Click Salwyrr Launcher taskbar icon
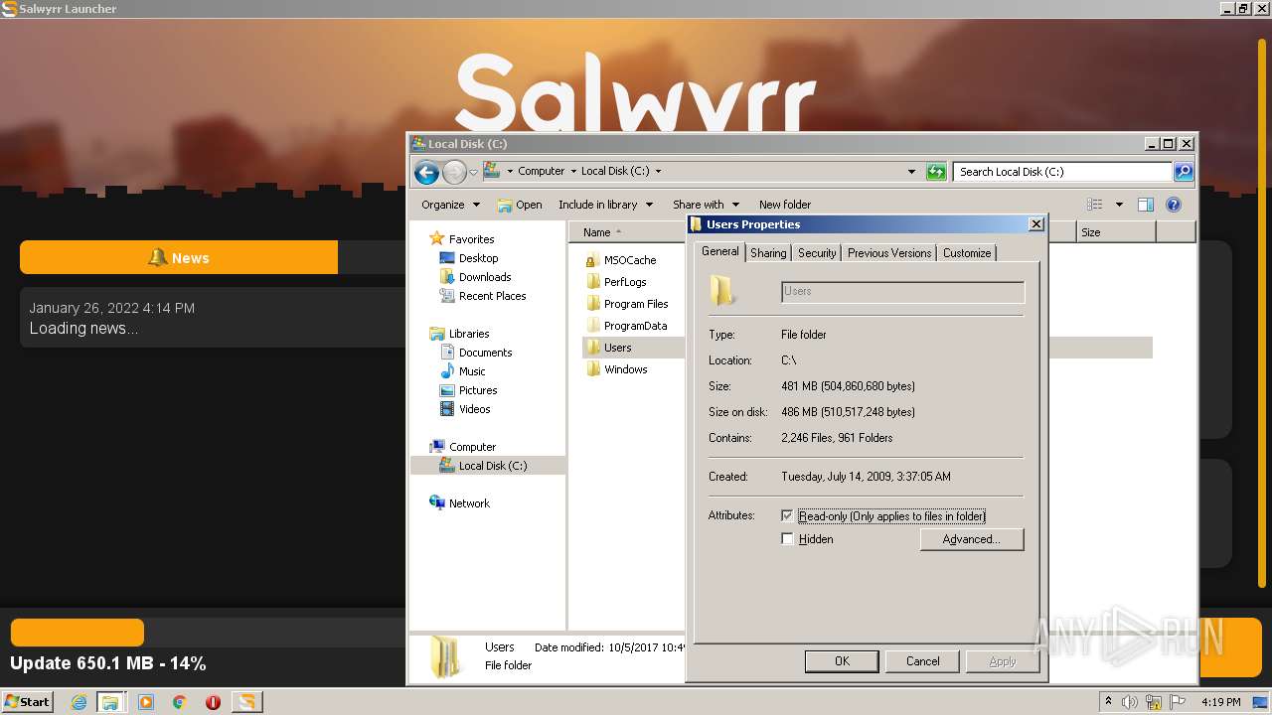The height and width of the screenshot is (715, 1272). pos(246,702)
